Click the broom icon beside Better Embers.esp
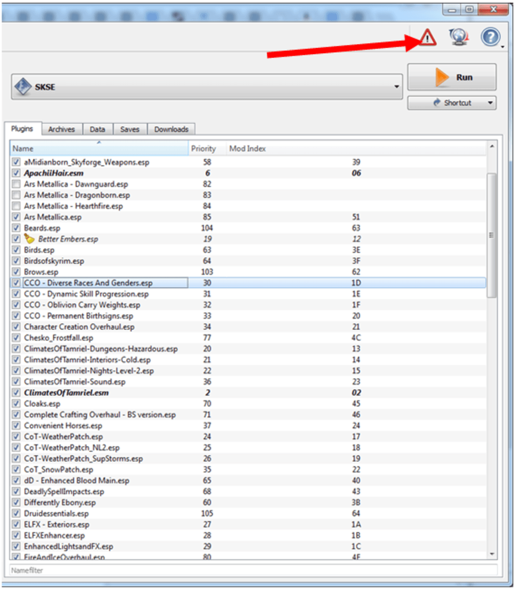 click(30, 239)
